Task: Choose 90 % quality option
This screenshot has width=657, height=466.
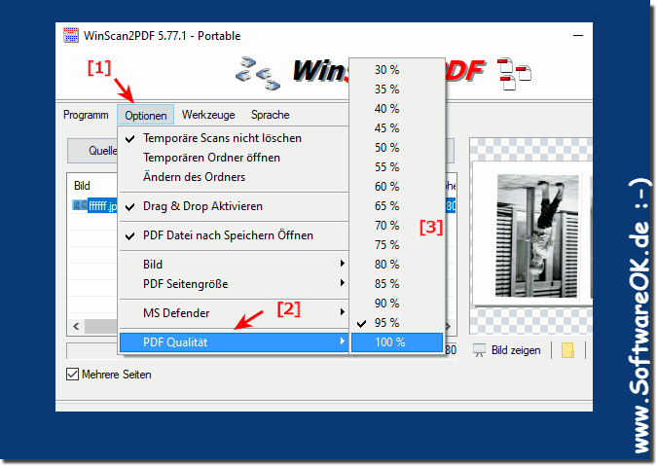Action: tap(397, 304)
